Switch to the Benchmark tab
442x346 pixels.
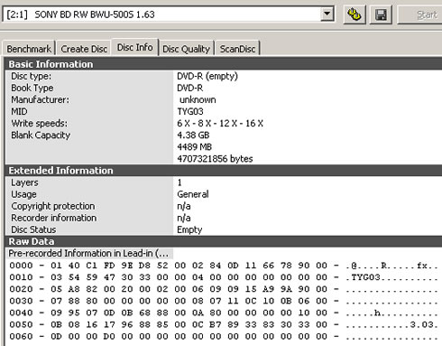click(29, 49)
